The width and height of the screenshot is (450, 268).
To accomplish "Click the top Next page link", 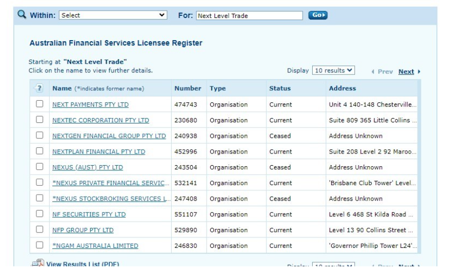I will click(x=406, y=72).
